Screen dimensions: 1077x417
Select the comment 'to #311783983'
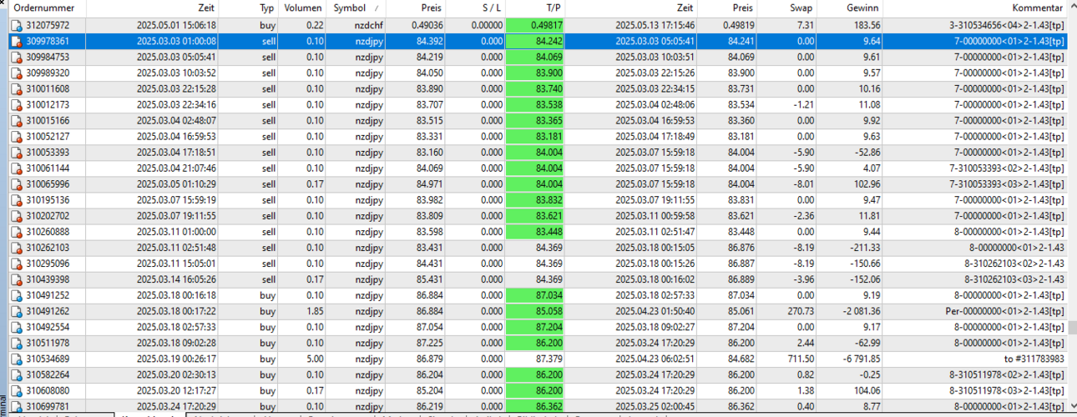[1034, 358]
